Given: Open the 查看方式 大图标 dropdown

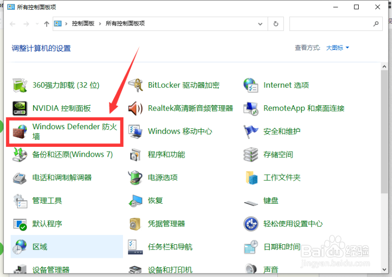Looking at the screenshot, I should 338,47.
